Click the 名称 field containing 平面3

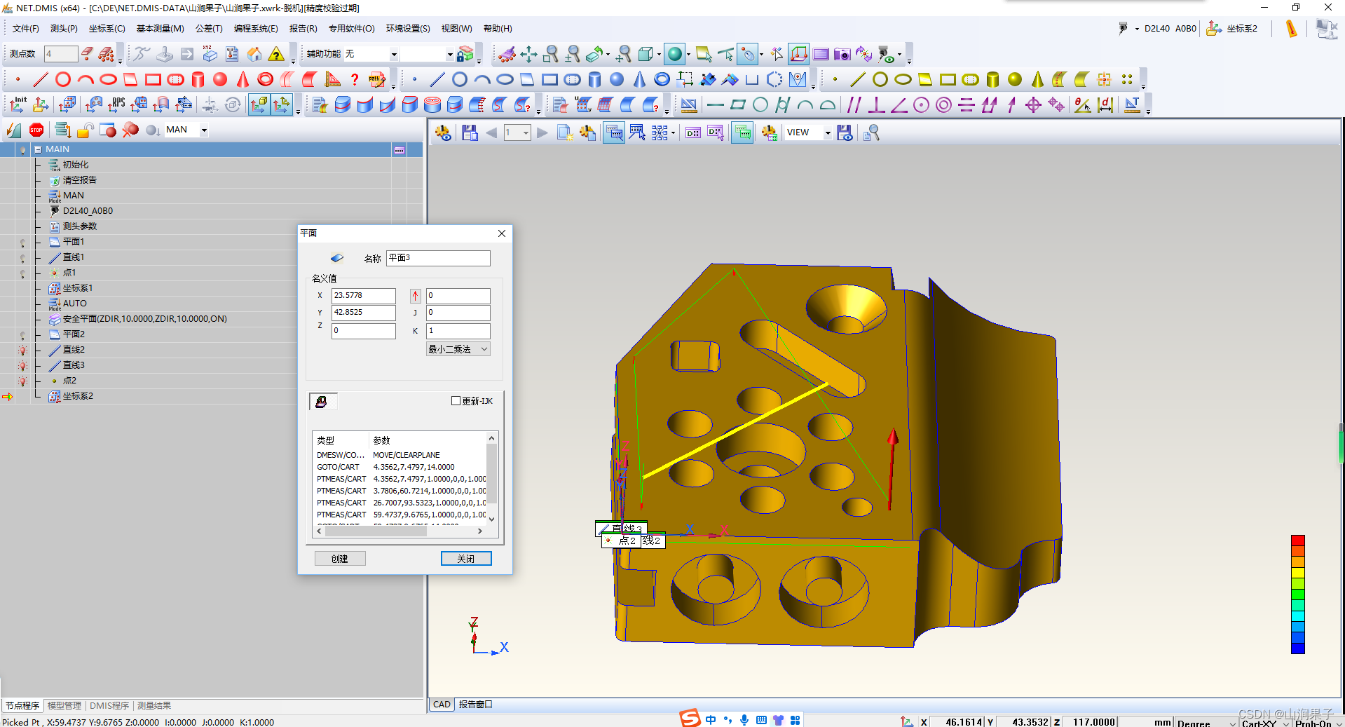coord(438,258)
